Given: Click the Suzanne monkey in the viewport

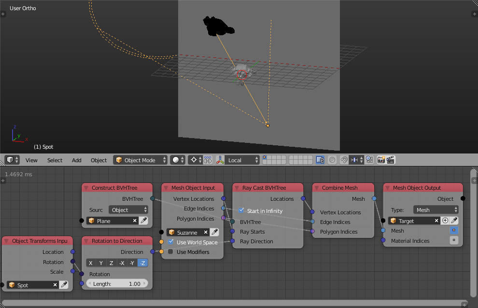Looking at the screenshot, I should click(242, 73).
